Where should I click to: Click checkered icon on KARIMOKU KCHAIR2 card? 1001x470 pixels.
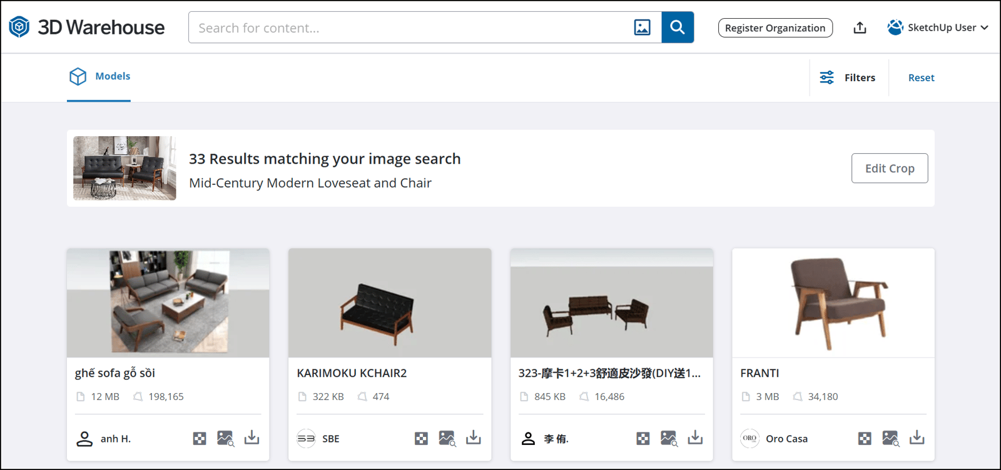[421, 438]
